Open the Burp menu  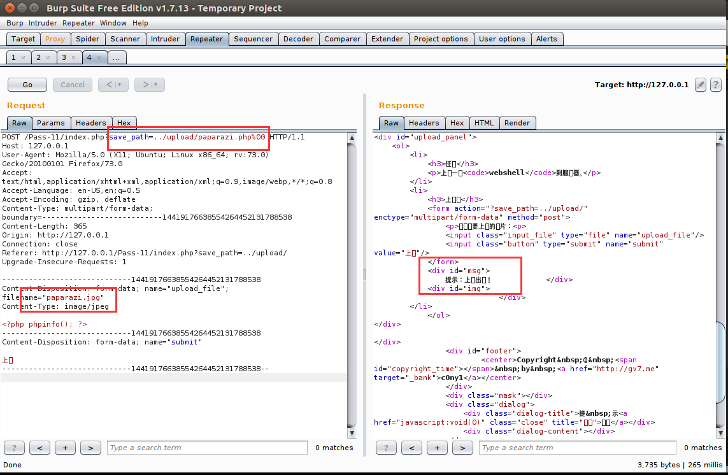(15, 23)
